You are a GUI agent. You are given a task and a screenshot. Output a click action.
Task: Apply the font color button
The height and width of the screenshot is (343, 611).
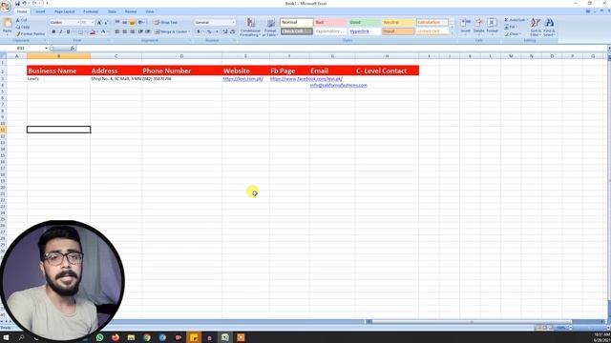point(103,31)
